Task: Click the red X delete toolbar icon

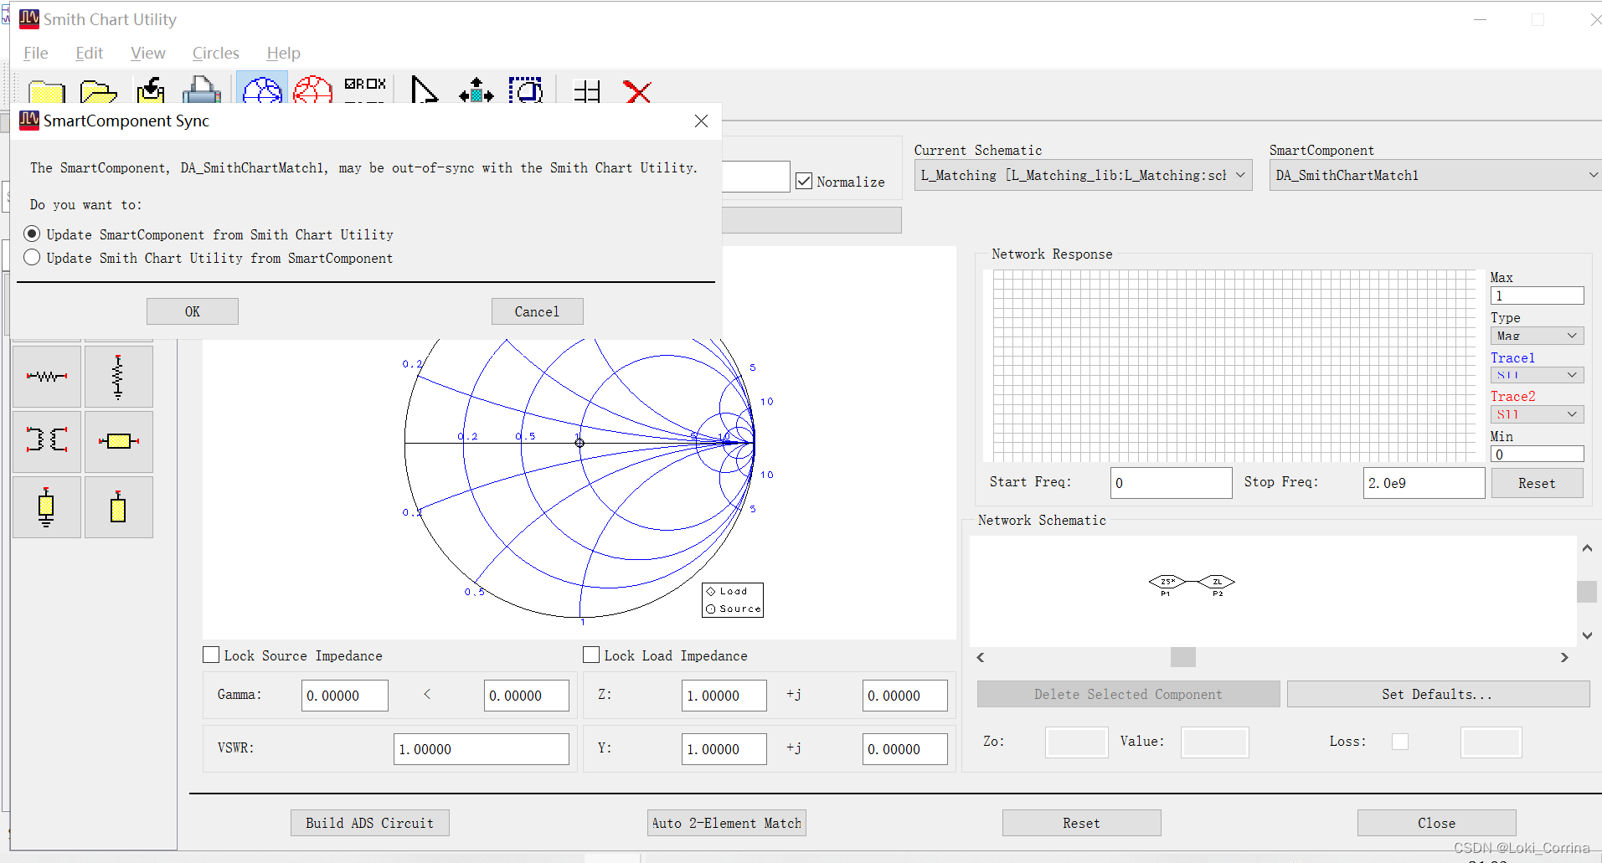Action: point(637,90)
